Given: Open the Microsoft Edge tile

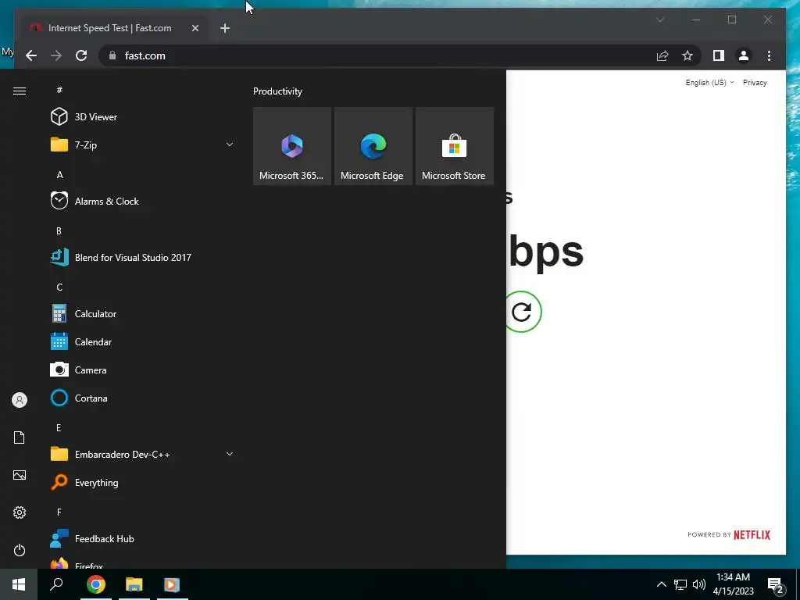Looking at the screenshot, I should pos(373,146).
